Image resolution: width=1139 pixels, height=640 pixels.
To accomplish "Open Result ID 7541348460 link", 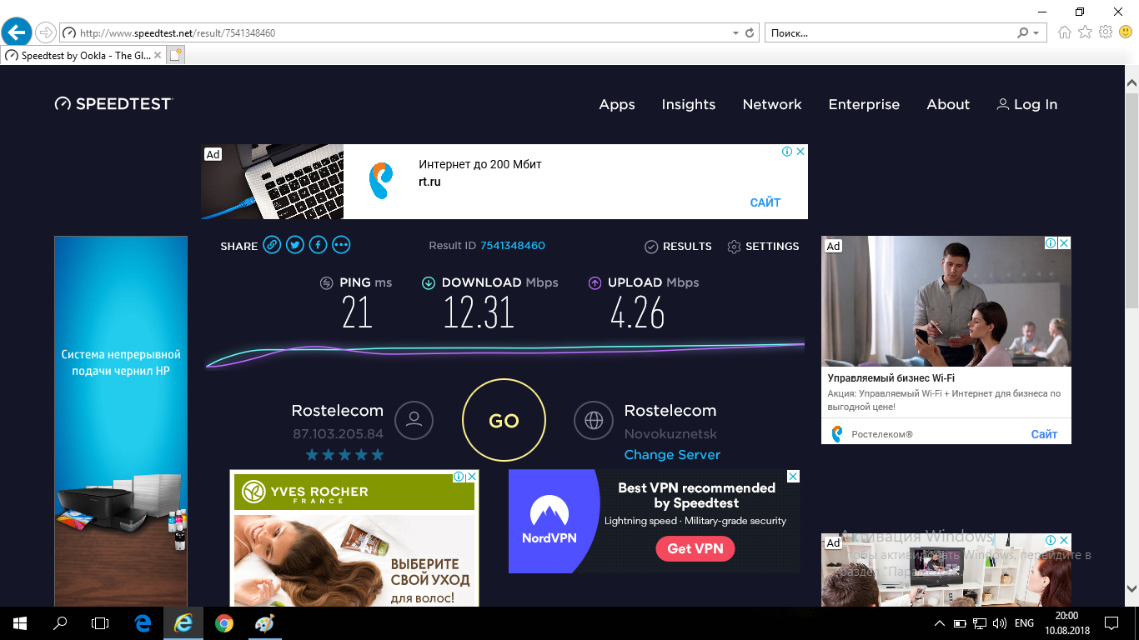I will [x=513, y=246].
